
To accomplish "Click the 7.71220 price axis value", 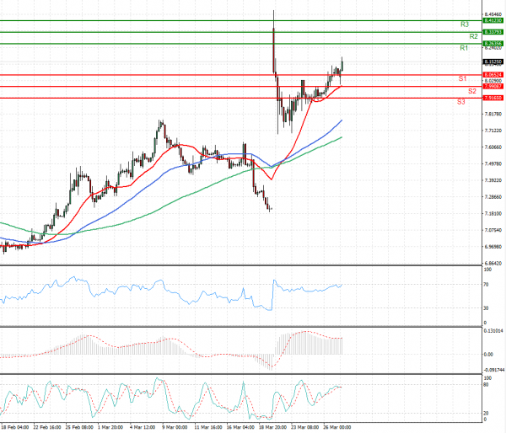I will [493, 131].
